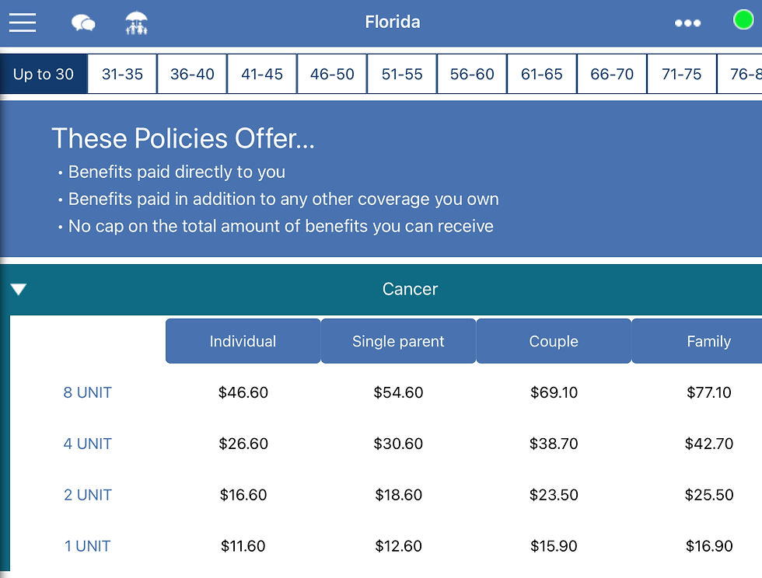Click the Single parent column header
762x578 pixels.
click(398, 341)
